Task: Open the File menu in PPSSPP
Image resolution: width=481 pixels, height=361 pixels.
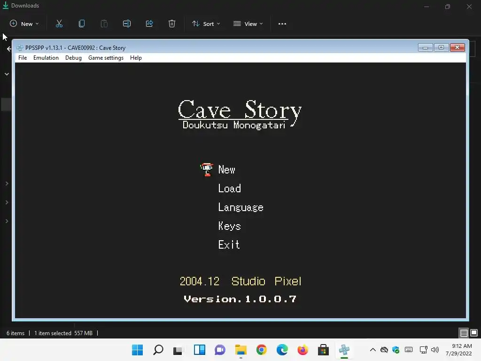Action: click(23, 58)
